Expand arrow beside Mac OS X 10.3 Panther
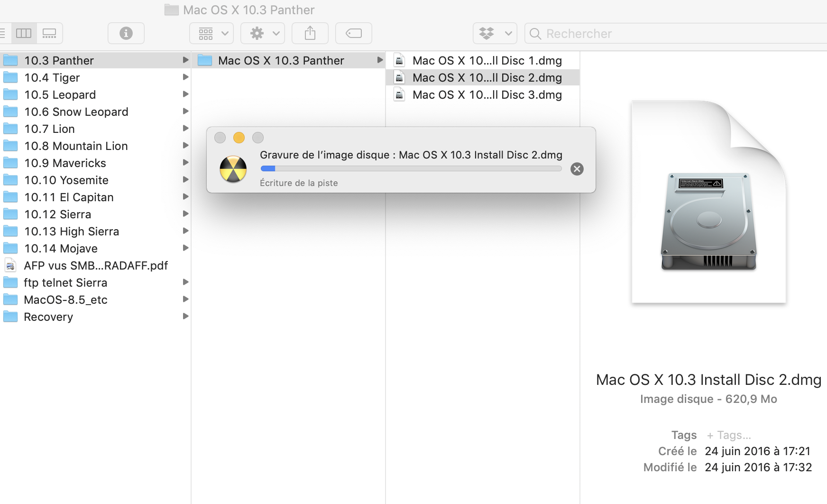827x504 pixels. [x=380, y=60]
